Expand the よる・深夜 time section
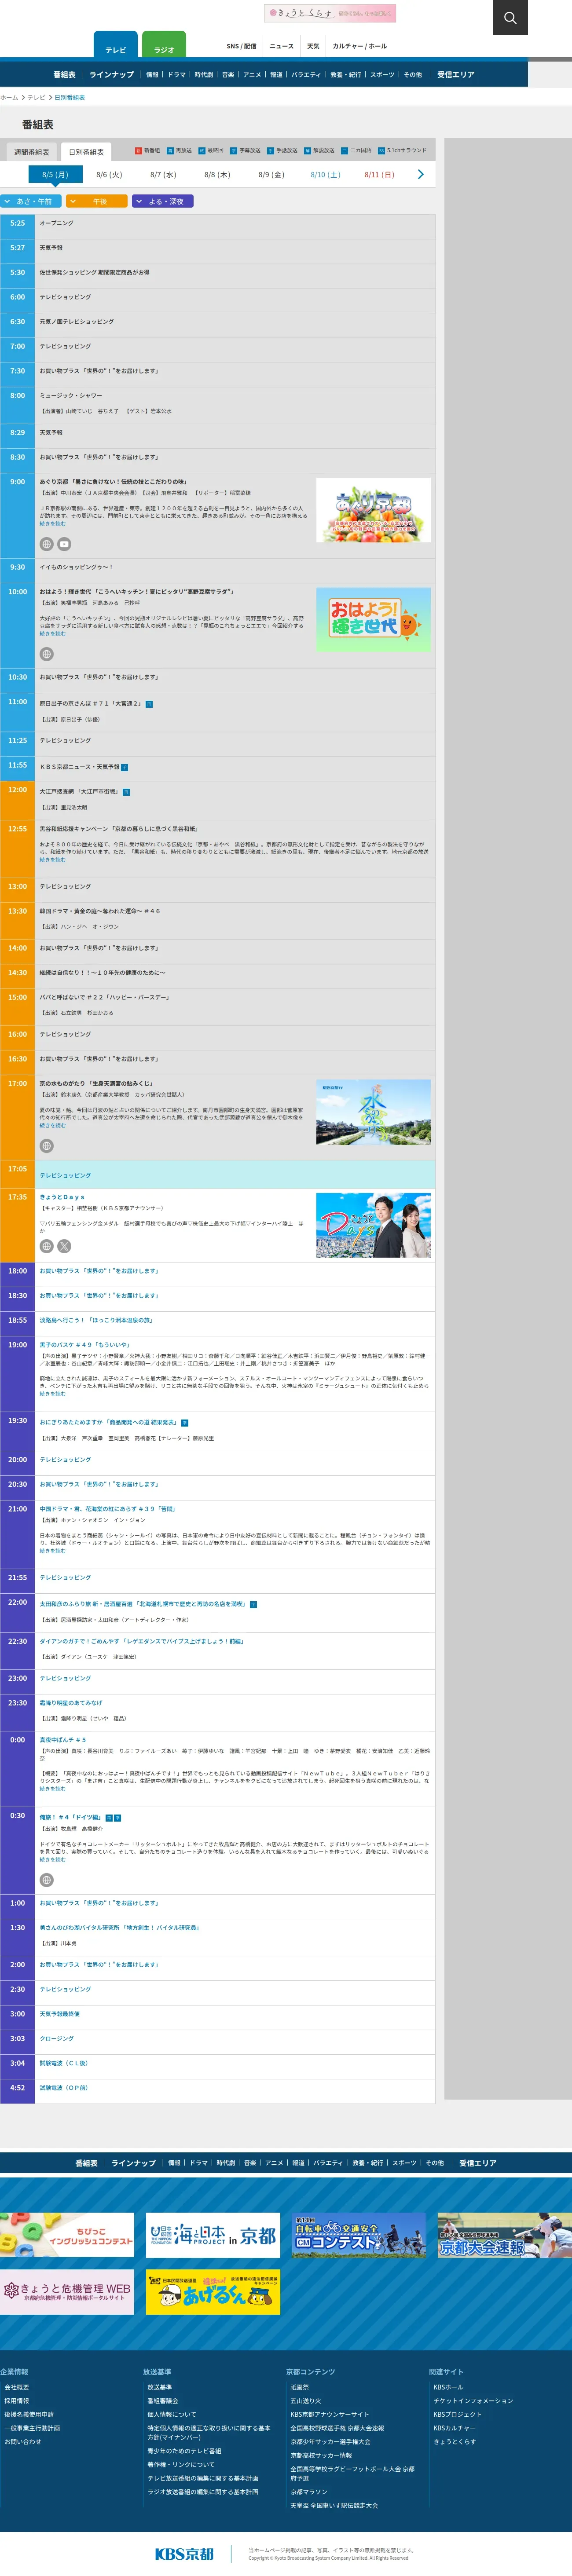572x2576 pixels. 163,201
